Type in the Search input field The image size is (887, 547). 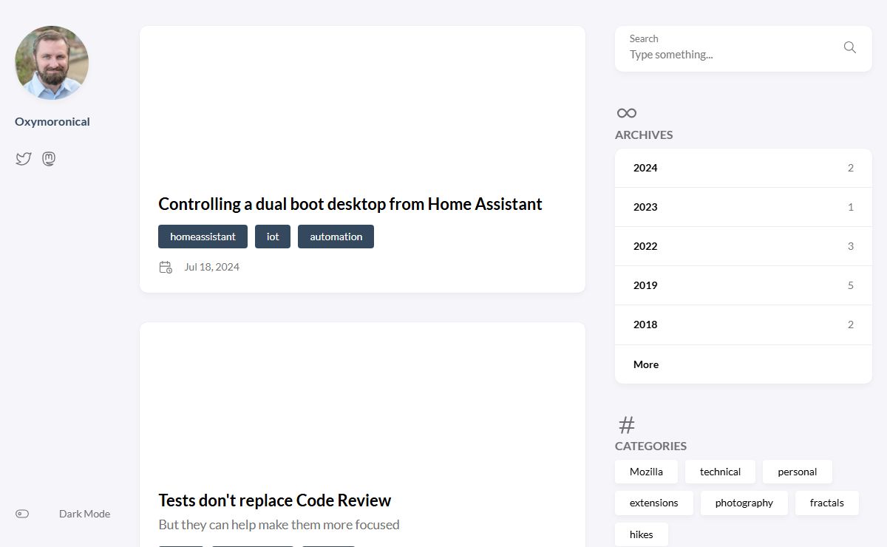(728, 55)
